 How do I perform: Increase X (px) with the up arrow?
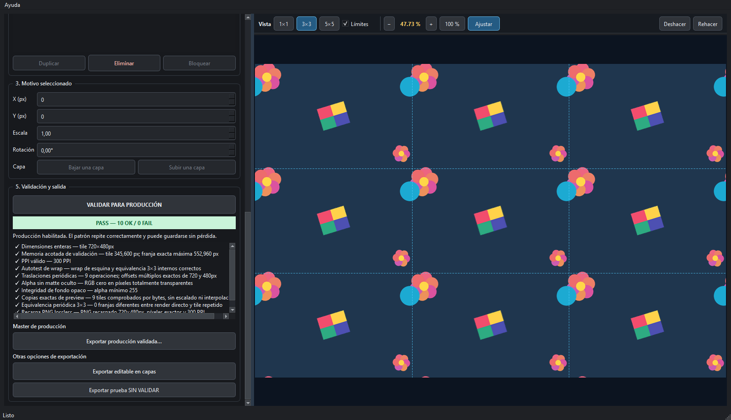point(232,96)
